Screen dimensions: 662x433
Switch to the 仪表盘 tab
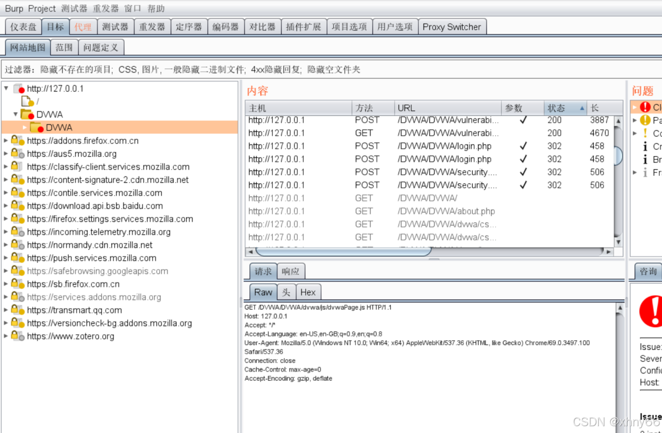click(x=23, y=27)
